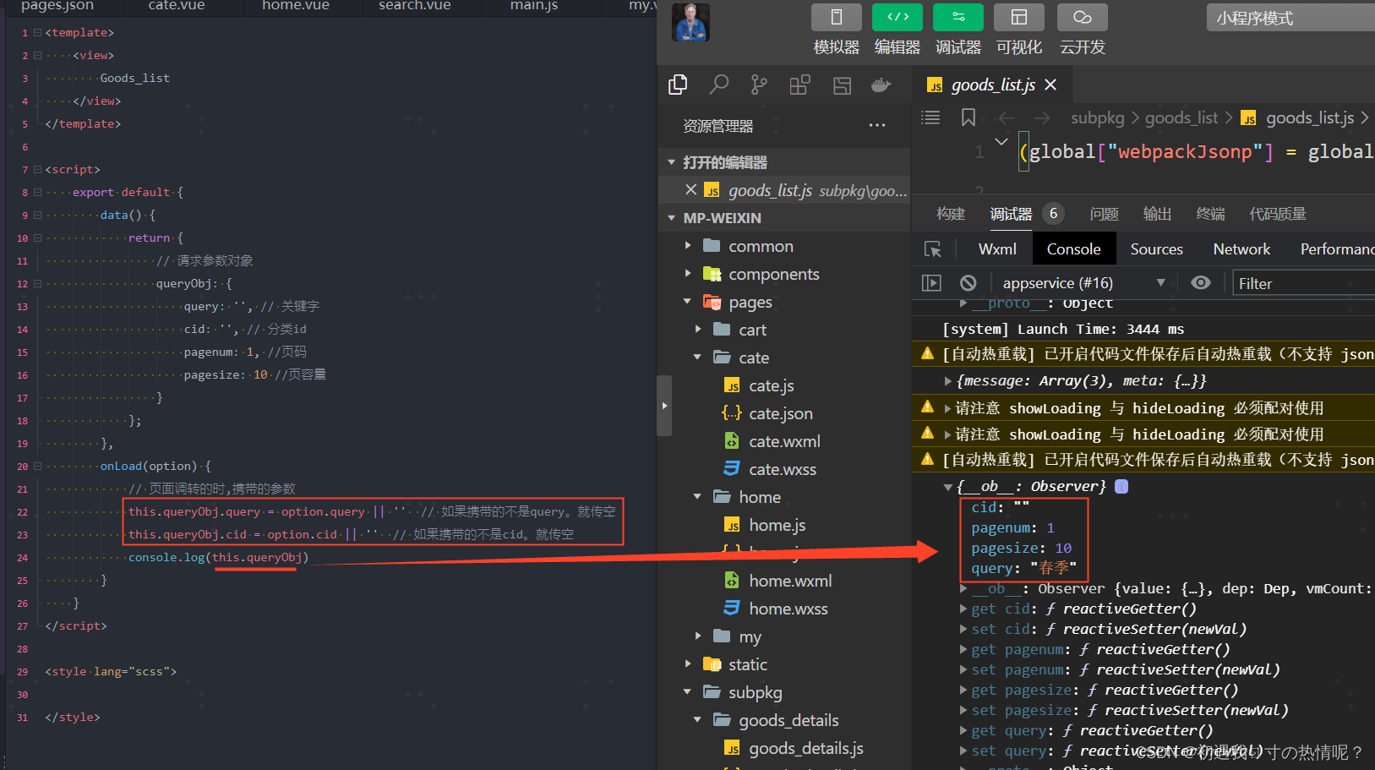
Task: Collapse the pages folder
Action: pos(688,302)
